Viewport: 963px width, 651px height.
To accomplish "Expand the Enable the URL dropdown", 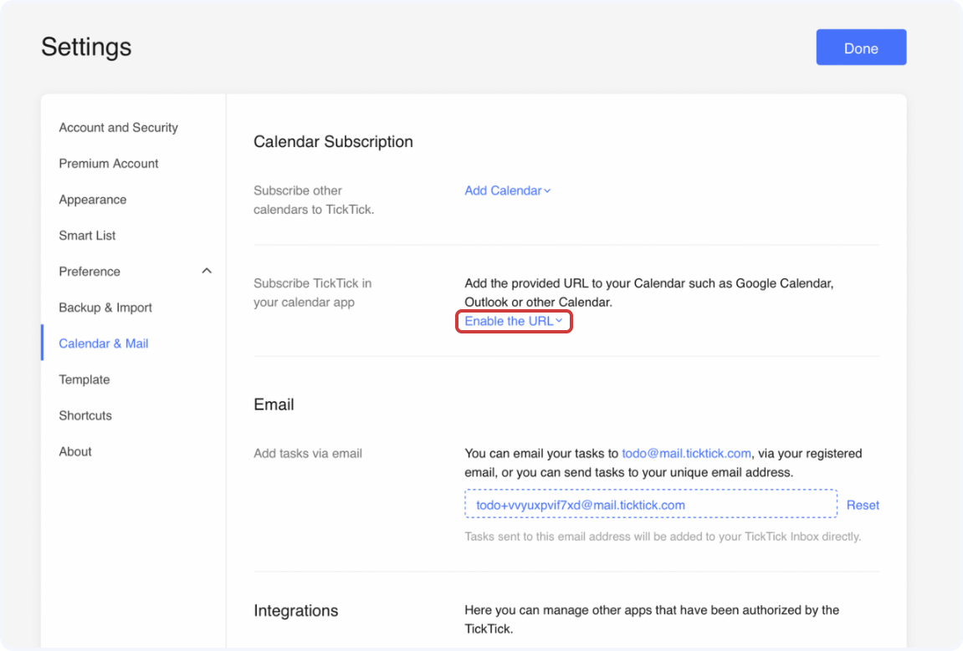I will click(x=509, y=321).
